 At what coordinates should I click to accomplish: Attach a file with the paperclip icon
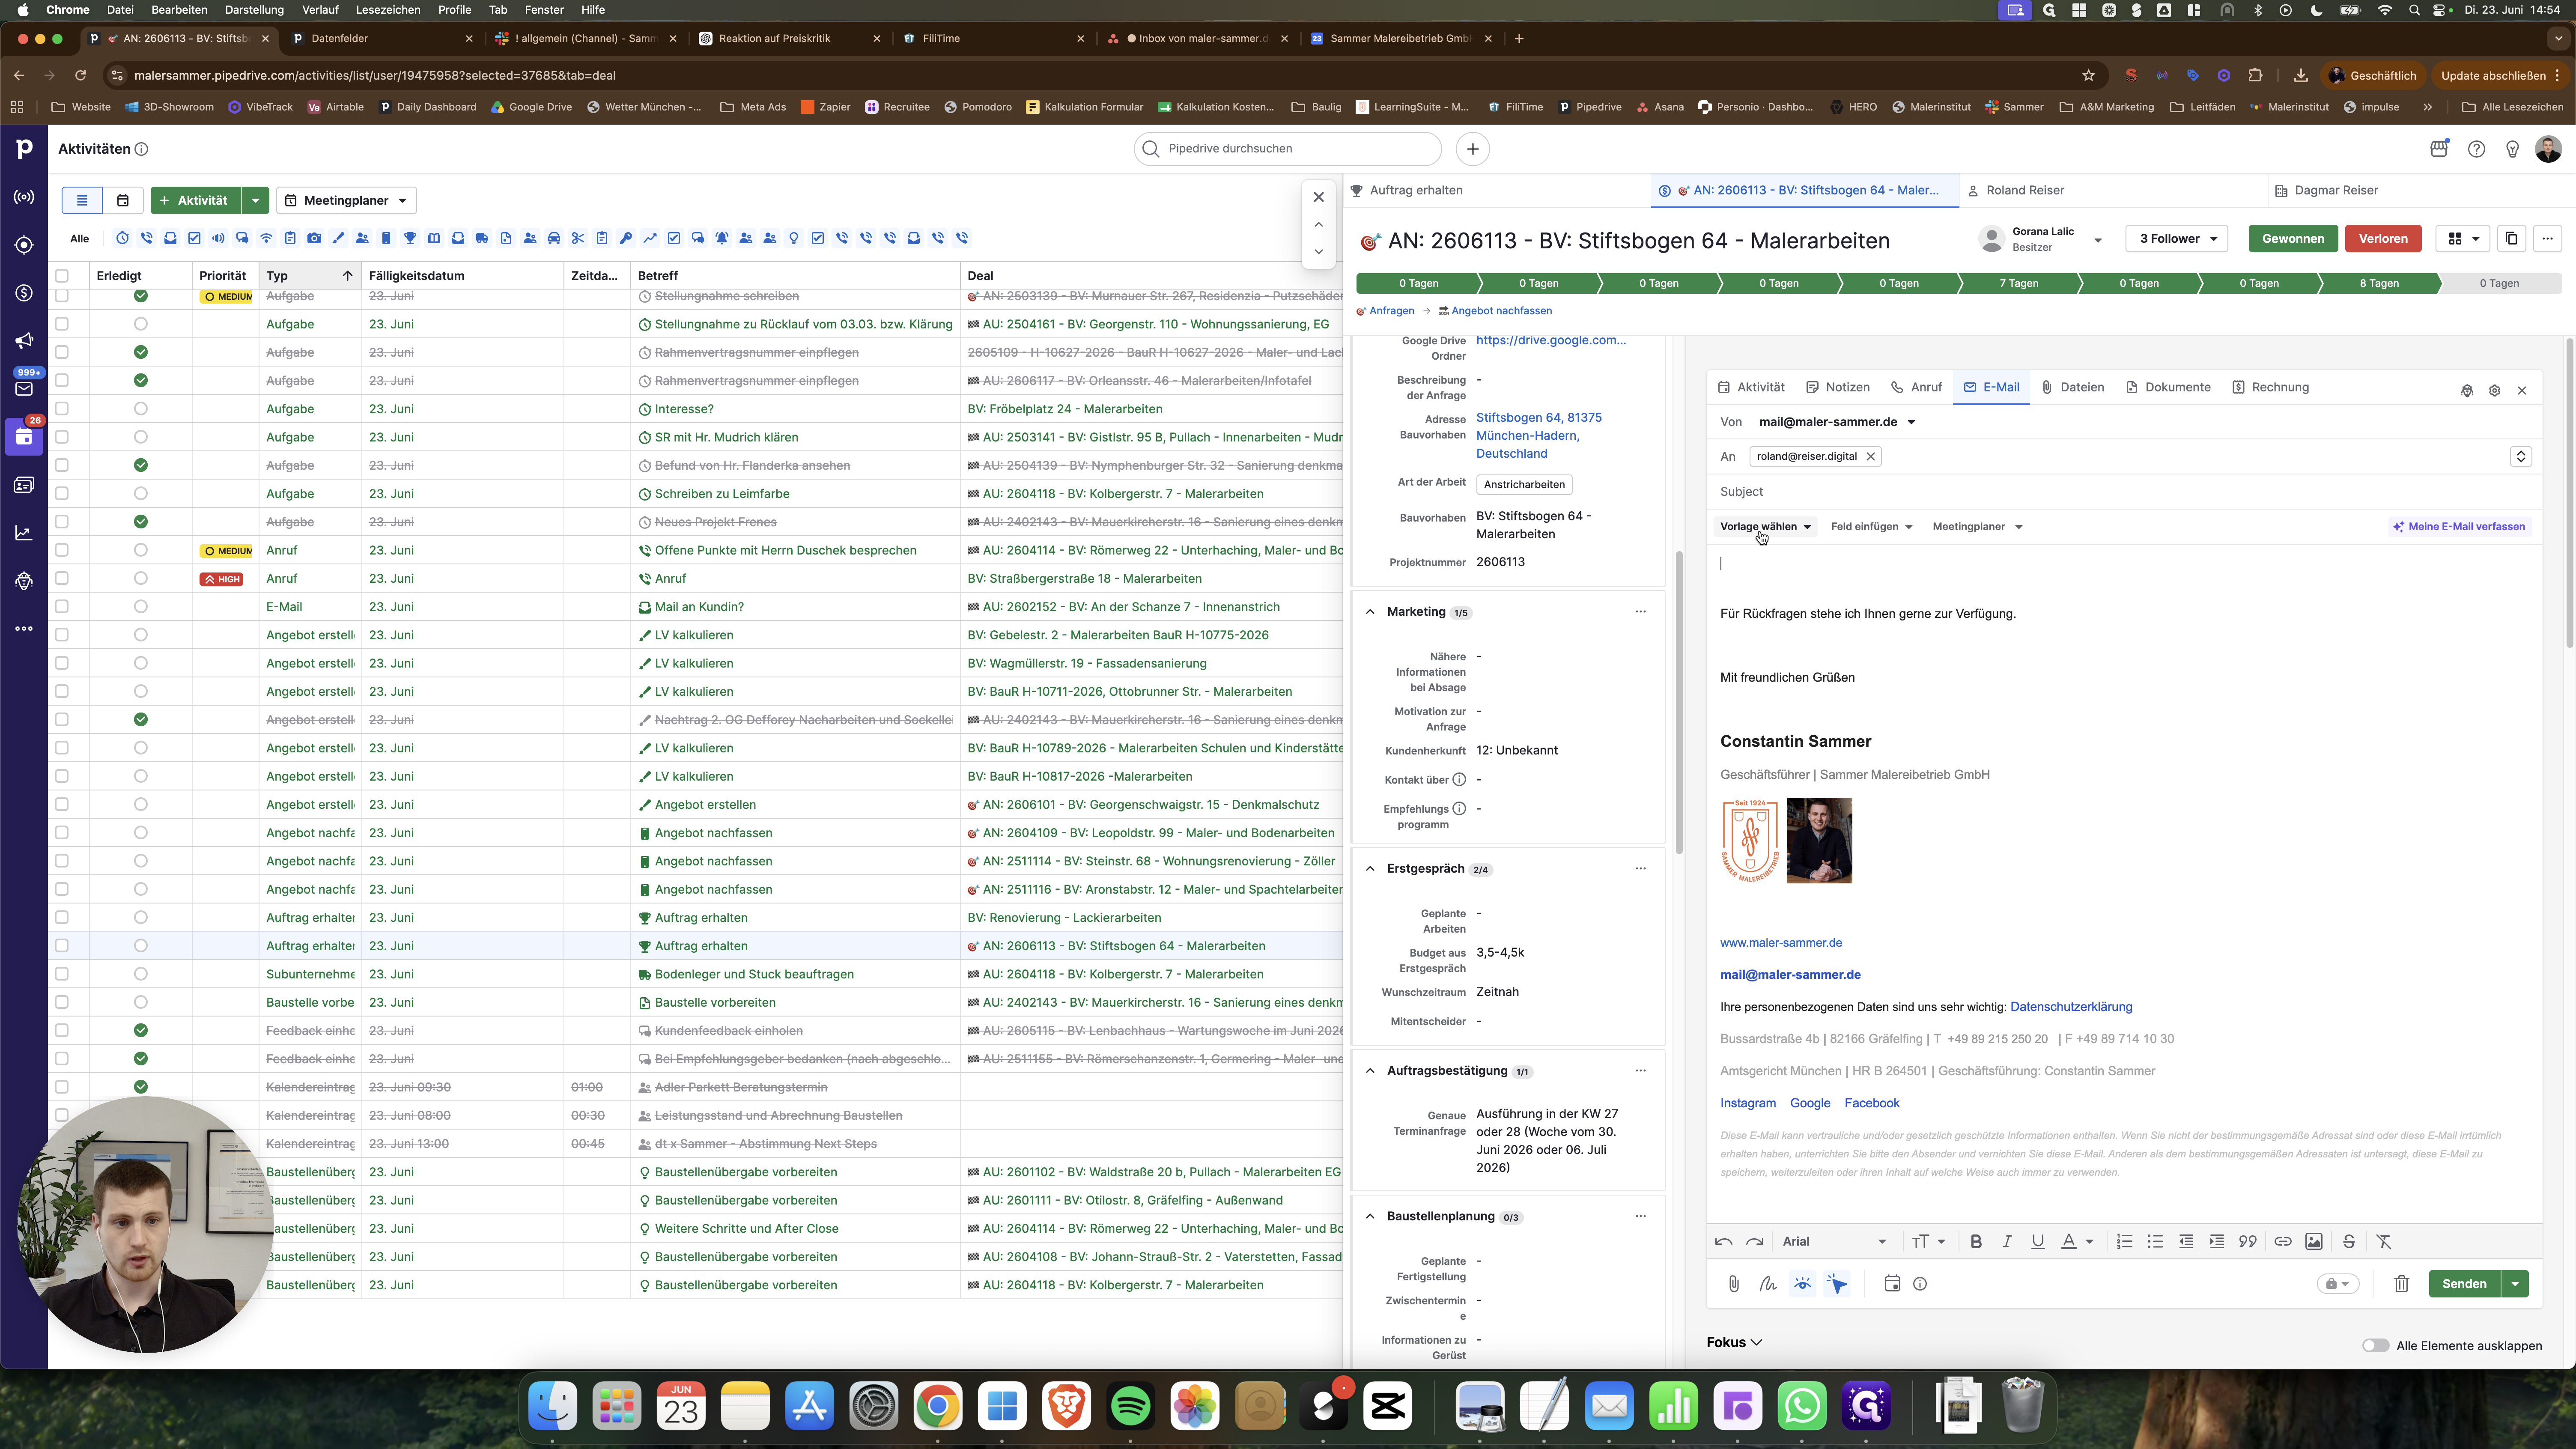(1734, 1284)
